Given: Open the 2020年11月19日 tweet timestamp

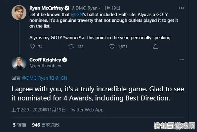Looking at the screenshot, I should click(x=49, y=110).
